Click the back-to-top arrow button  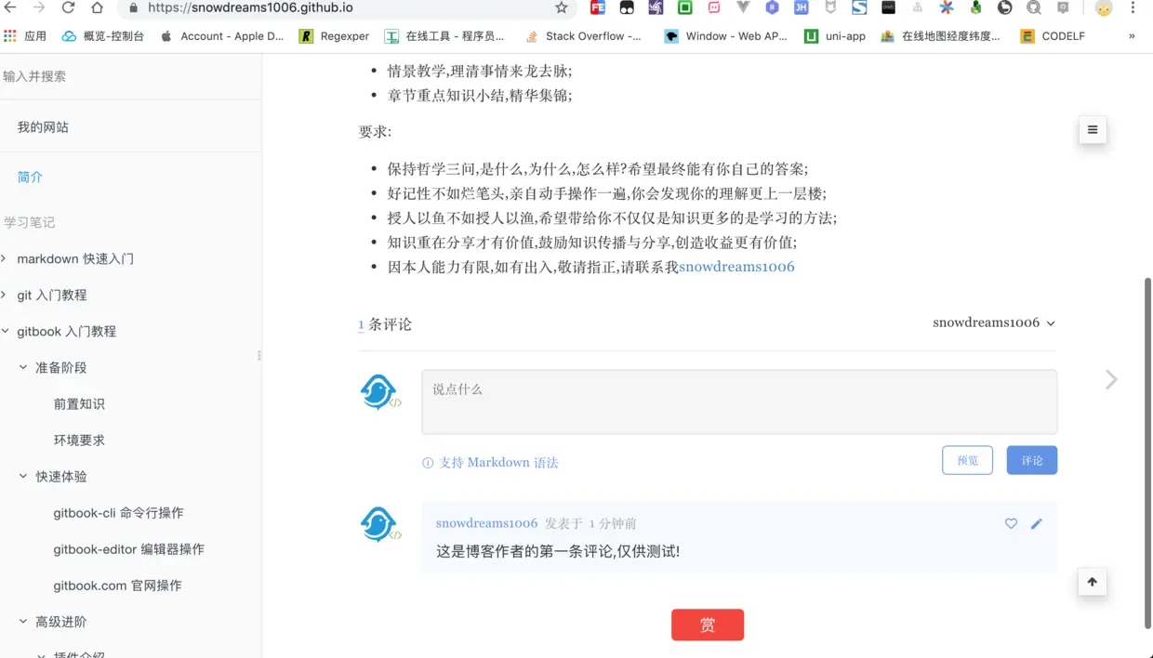1092,582
